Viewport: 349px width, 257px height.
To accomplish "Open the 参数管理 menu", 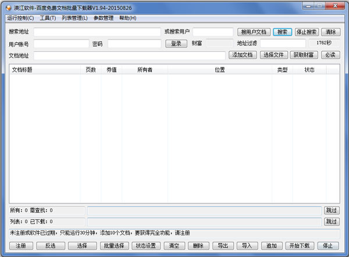I will 104,18.
